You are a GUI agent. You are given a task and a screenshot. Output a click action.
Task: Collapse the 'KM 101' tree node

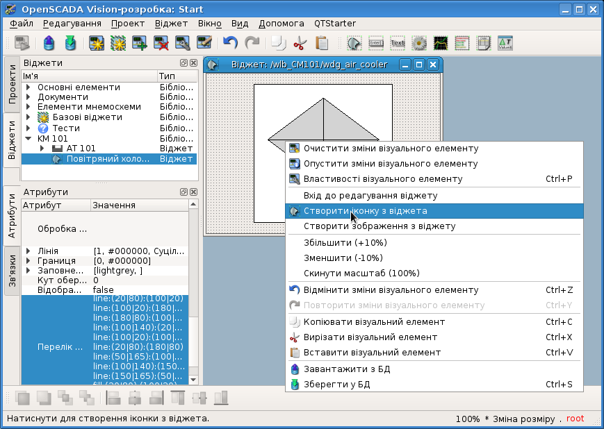28,138
